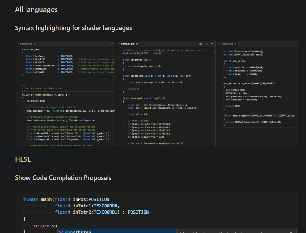Click 'Syntax highlighting for shader languages' heading
Viewport: 306px width, 233px height.
click(73, 28)
